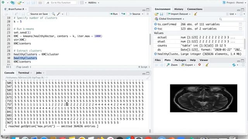Click the Plots pane publish icon

click(234, 65)
